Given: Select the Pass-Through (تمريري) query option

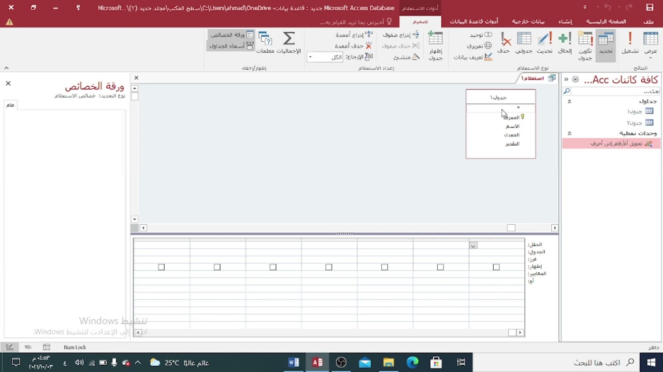Looking at the screenshot, I should coord(479,45).
